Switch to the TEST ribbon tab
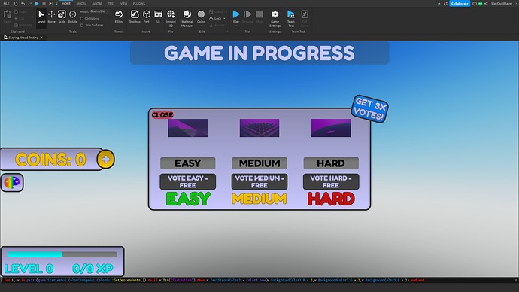519x292 pixels. coord(111,3)
